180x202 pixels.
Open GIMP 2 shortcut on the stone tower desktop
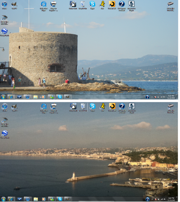click(x=14, y=5)
